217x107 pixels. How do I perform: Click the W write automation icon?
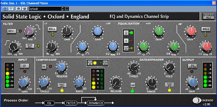point(24,9)
